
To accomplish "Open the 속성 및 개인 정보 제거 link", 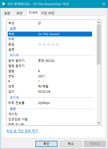I will tap(22, 131).
